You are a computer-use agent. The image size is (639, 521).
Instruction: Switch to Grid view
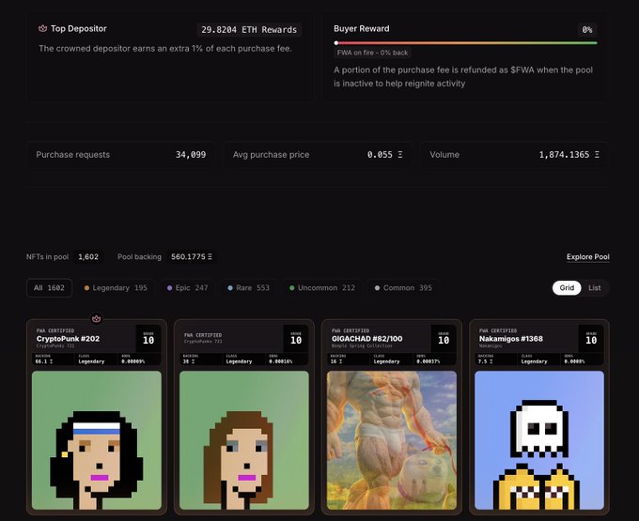click(x=567, y=288)
